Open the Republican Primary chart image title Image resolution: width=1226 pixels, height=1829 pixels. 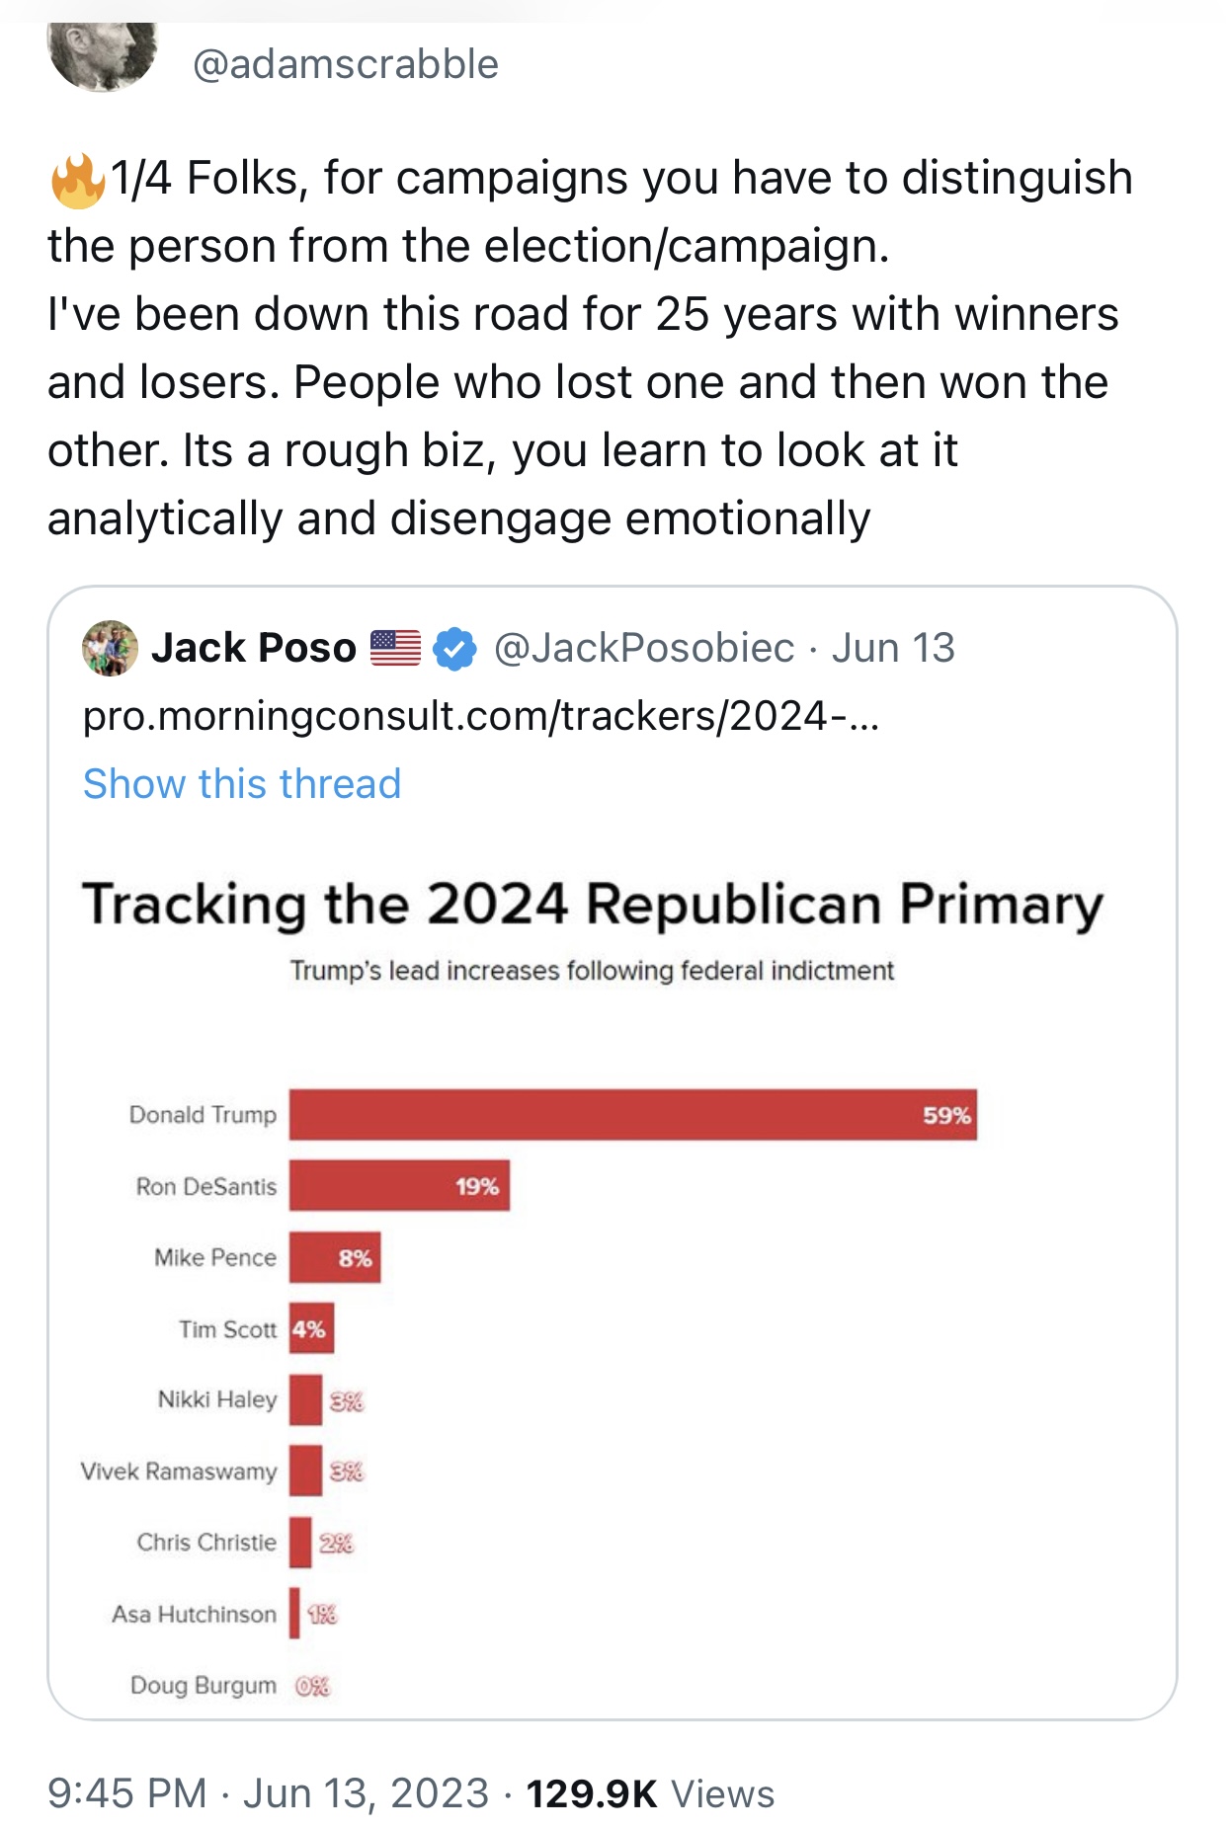(593, 904)
